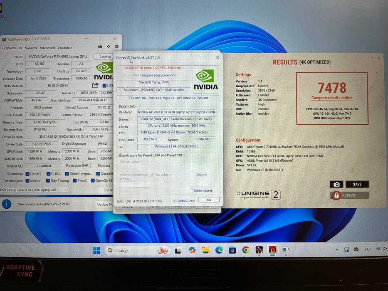The width and height of the screenshot is (388, 291).
Task: Switch to Advanced tab
Action: coord(47,48)
